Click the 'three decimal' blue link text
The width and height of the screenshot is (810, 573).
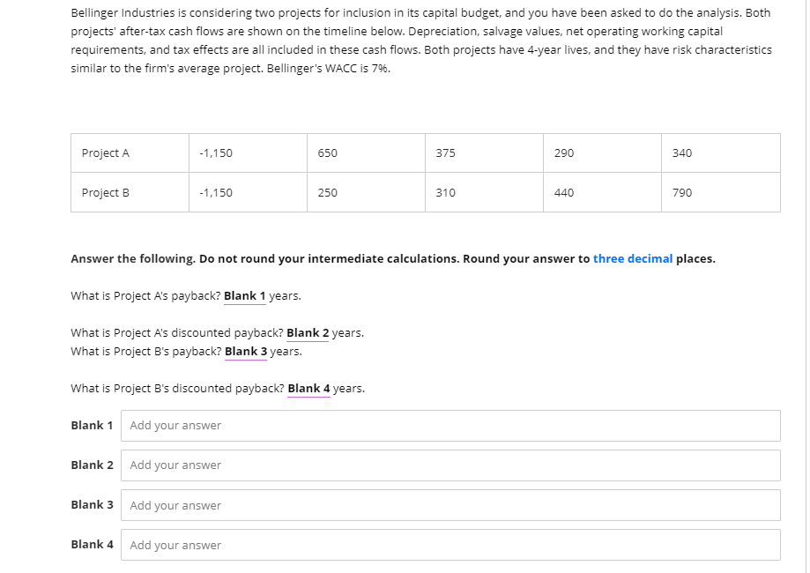633,259
